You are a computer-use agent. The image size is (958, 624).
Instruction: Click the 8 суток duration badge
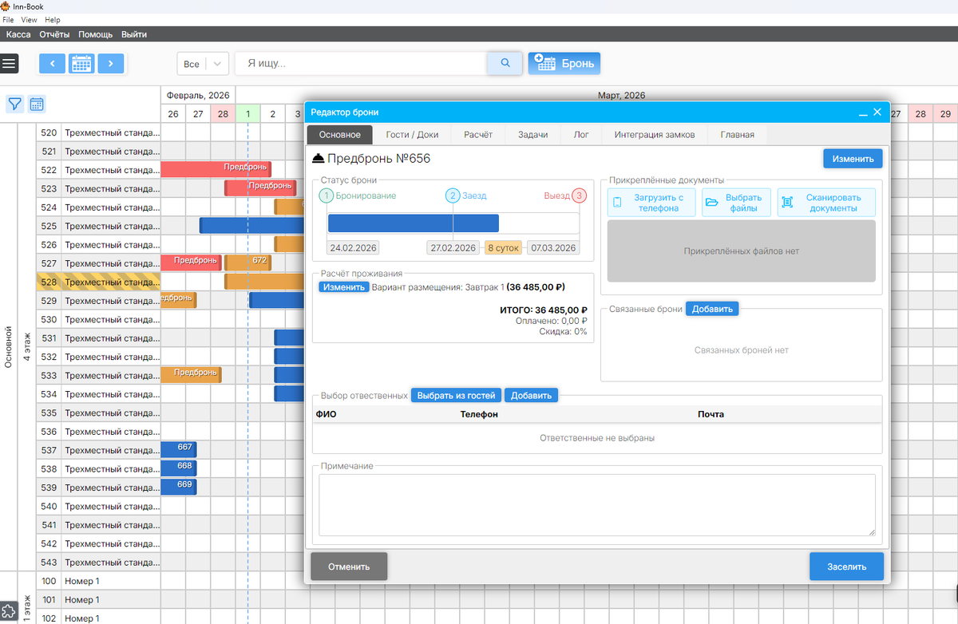(503, 248)
